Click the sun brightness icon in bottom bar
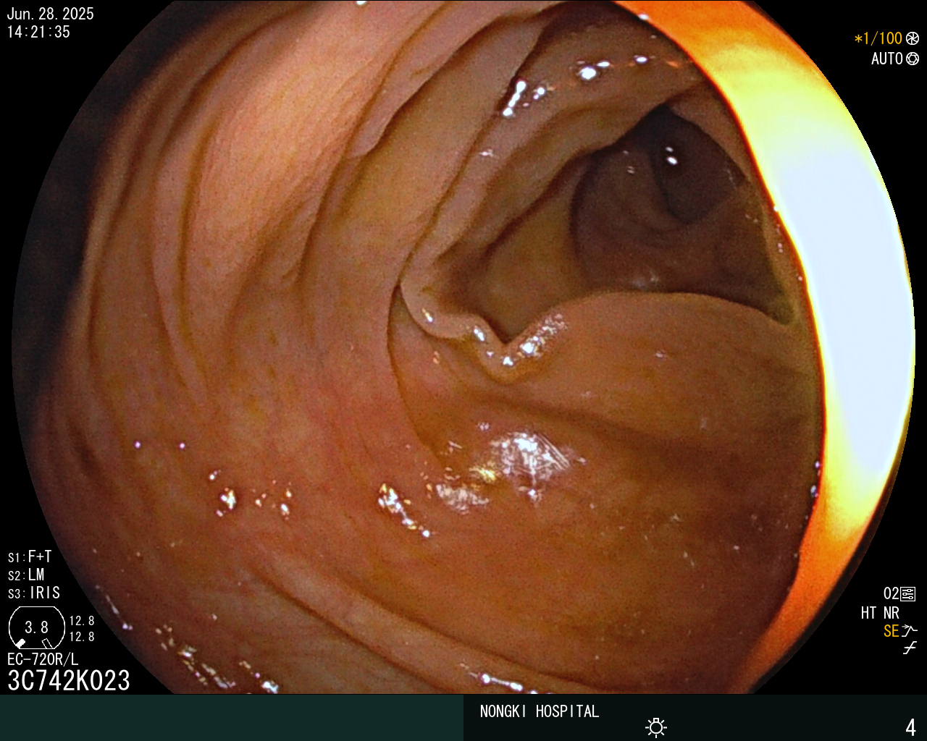Viewport: 927px width, 741px height. (x=656, y=727)
